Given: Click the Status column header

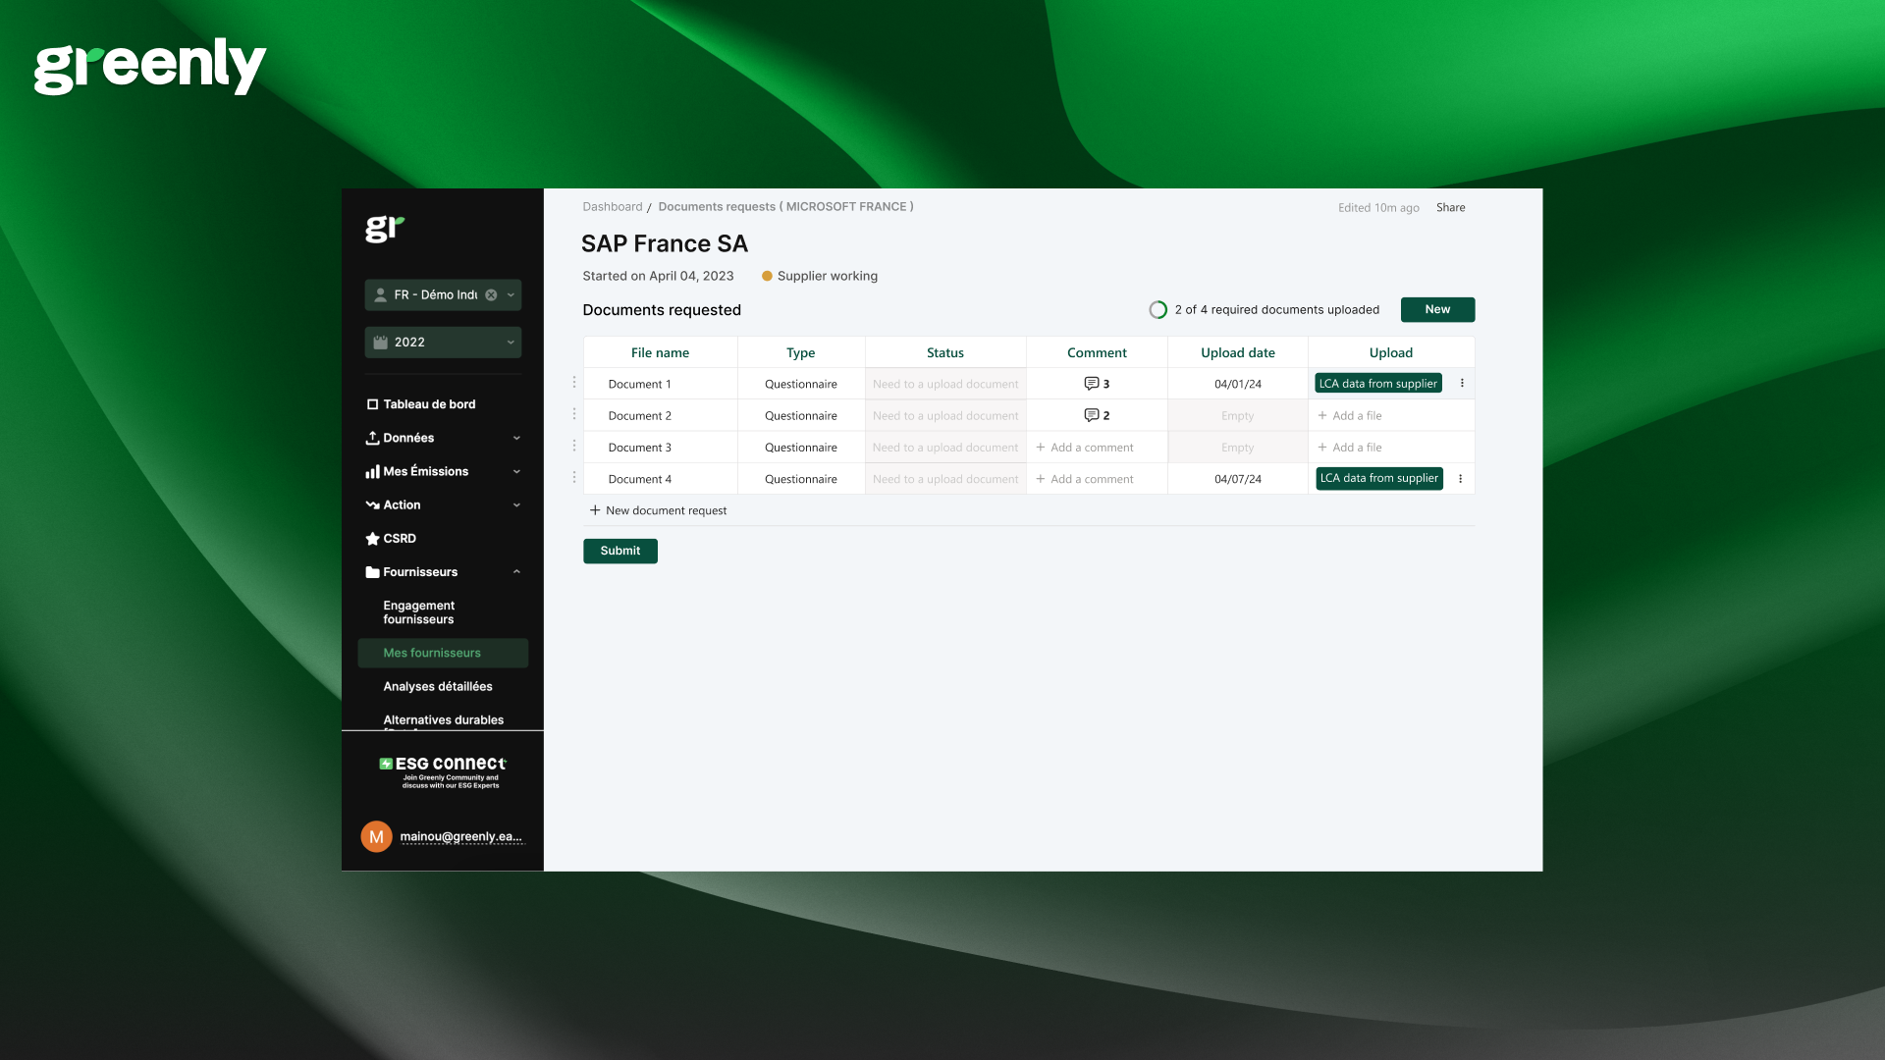Looking at the screenshot, I should (945, 353).
